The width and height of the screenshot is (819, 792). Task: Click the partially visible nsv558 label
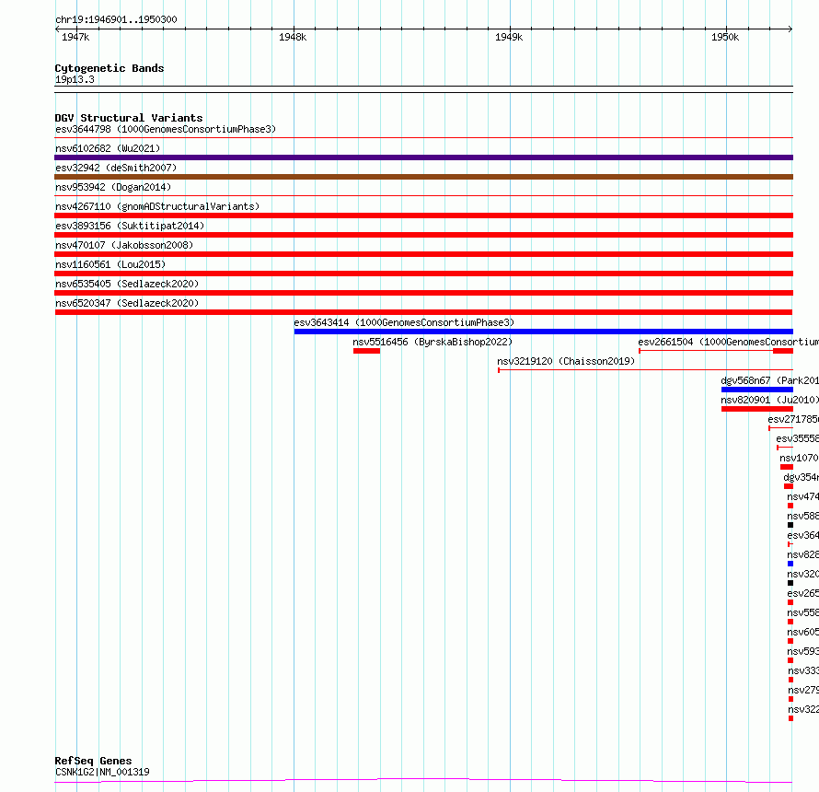point(802,612)
